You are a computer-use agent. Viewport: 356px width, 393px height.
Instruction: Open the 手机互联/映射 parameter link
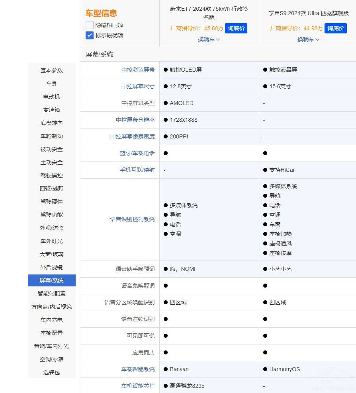click(137, 170)
